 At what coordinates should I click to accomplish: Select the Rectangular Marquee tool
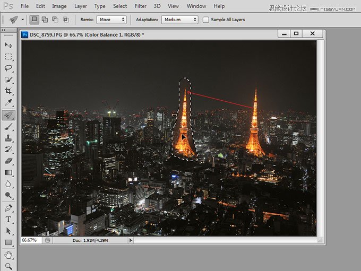tap(8, 57)
